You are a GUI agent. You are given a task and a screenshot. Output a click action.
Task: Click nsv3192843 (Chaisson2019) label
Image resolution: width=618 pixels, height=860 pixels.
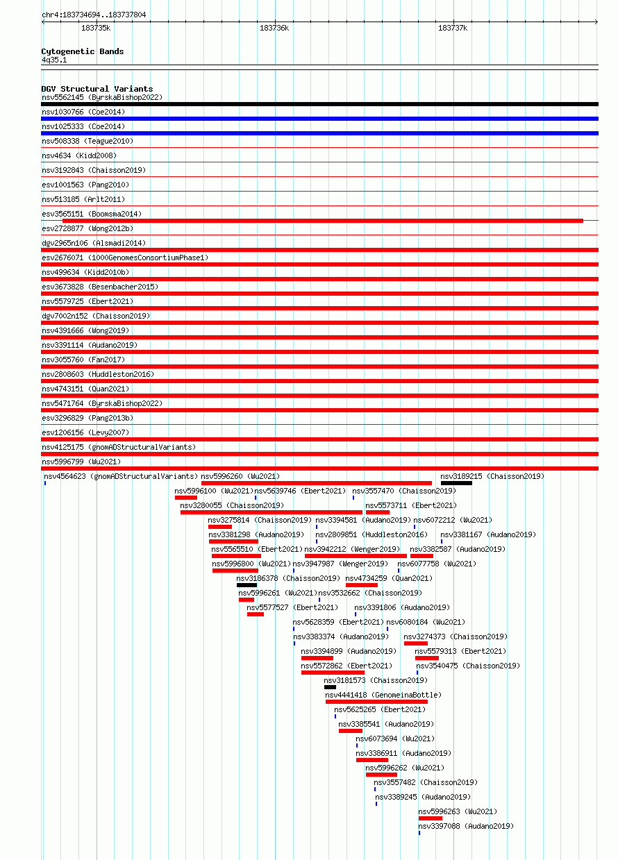94,171
